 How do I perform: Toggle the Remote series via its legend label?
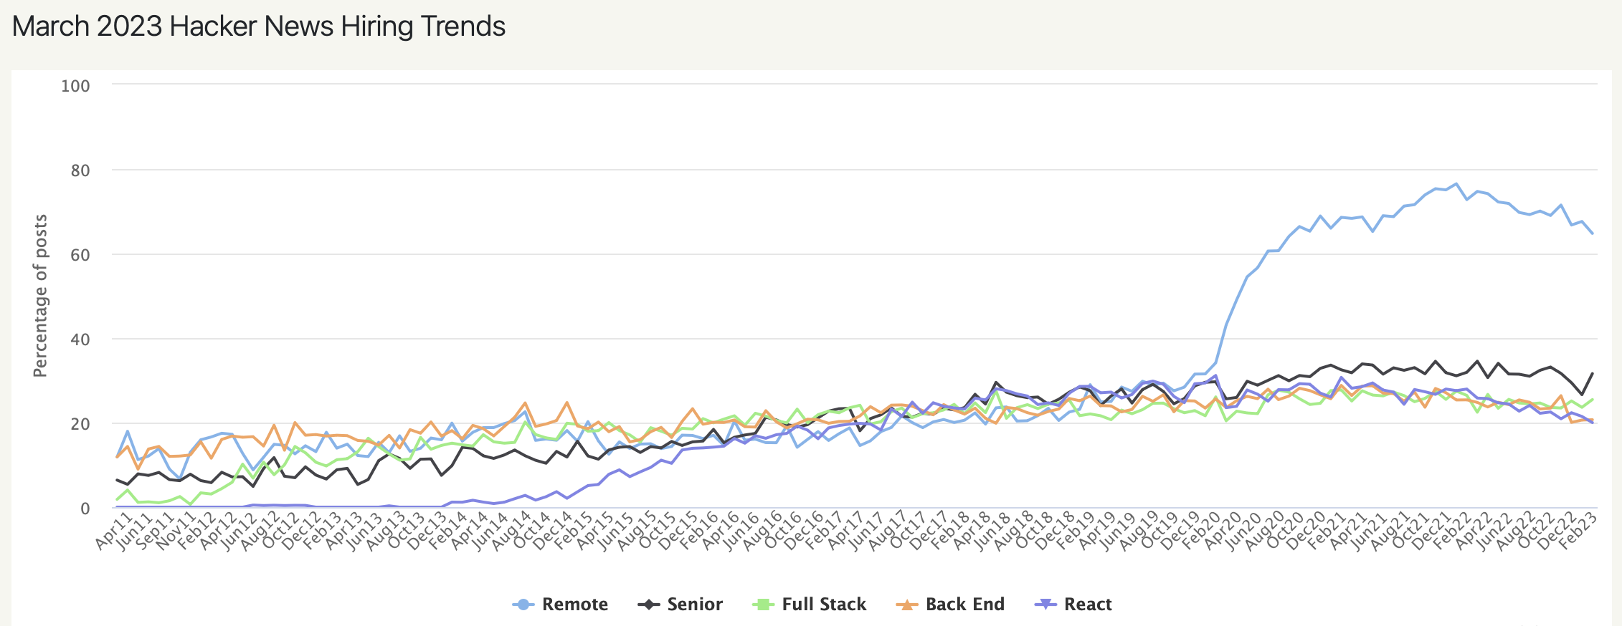[x=575, y=605]
